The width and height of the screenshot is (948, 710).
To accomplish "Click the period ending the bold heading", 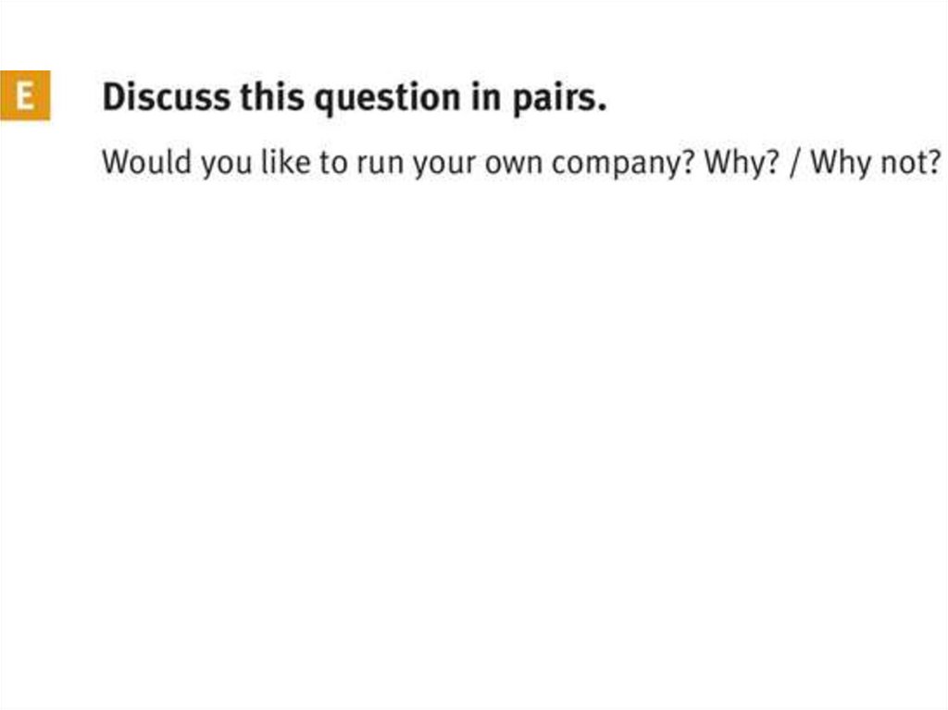I will (603, 107).
